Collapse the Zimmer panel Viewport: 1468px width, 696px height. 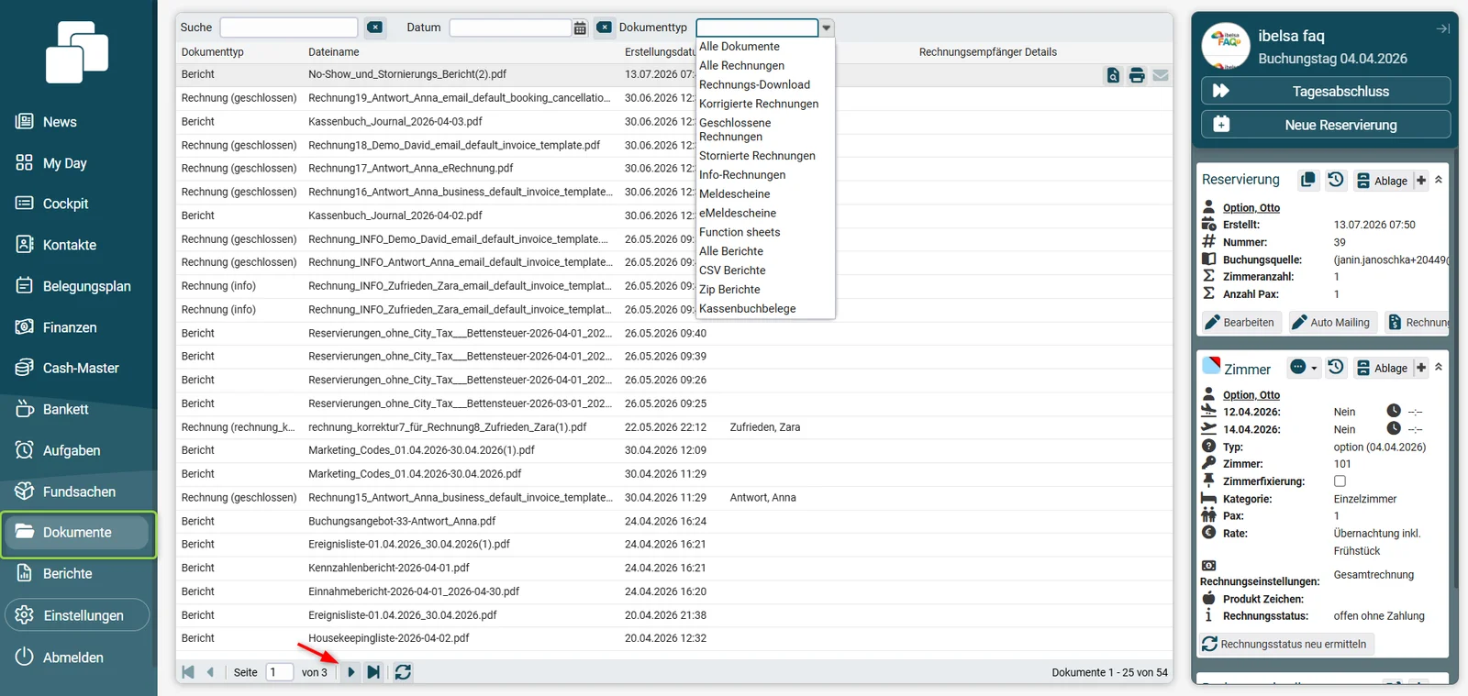click(1439, 367)
